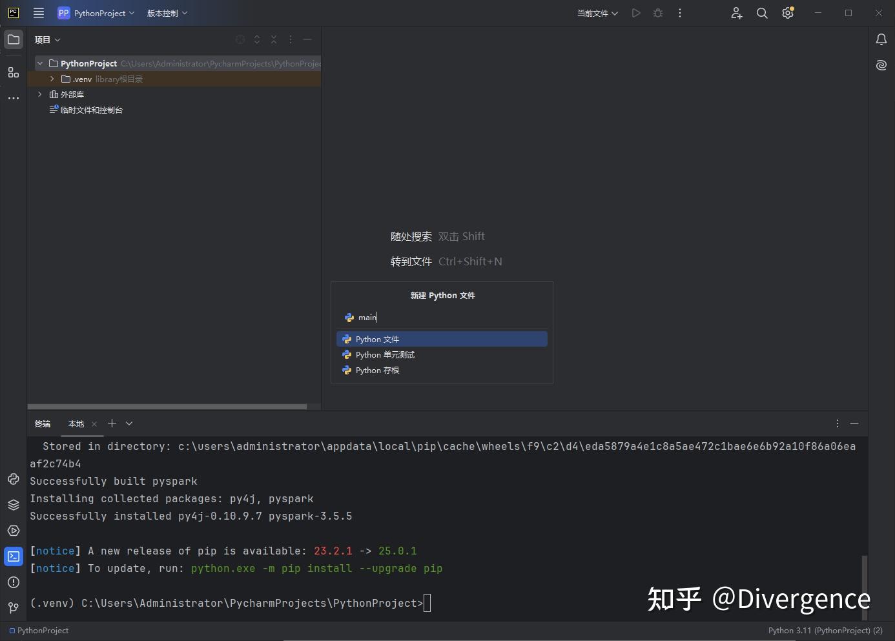This screenshot has height=641, width=895.
Task: Open the main hamburger menu
Action: [x=39, y=13]
